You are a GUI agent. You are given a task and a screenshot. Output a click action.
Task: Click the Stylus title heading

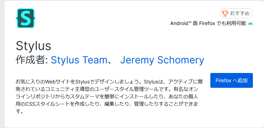point(33,46)
